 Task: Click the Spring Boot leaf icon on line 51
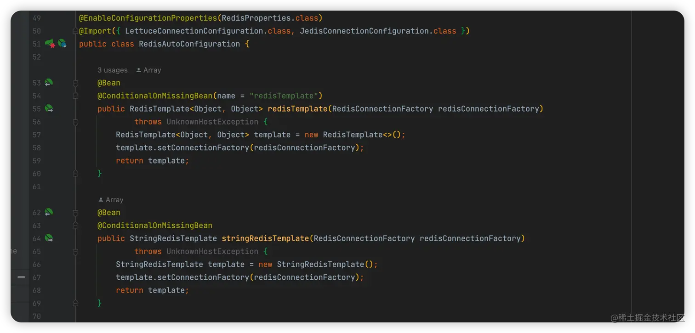(50, 43)
